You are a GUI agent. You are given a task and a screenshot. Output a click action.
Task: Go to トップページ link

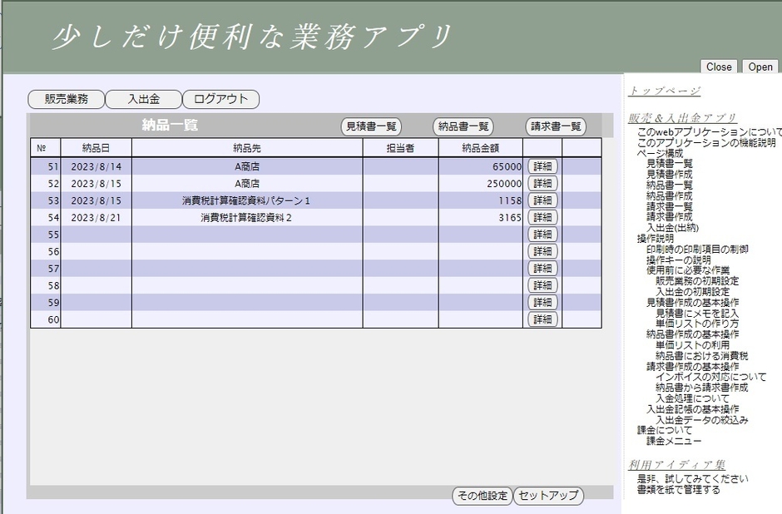pos(664,91)
